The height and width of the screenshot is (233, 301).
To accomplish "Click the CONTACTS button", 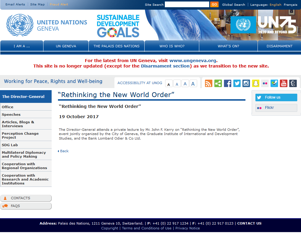I will coord(26,198).
